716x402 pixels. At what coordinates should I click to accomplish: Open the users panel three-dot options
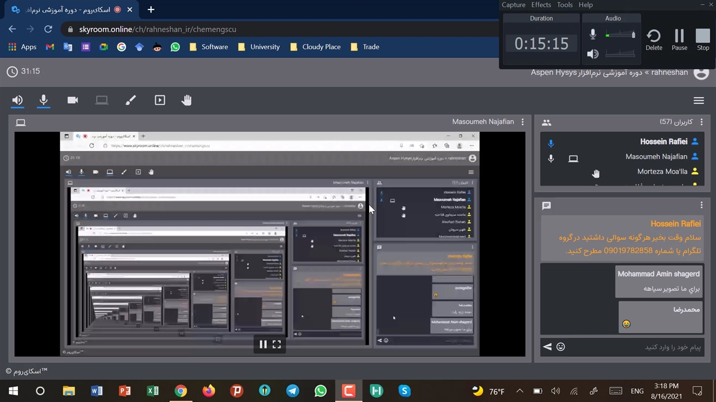click(701, 122)
